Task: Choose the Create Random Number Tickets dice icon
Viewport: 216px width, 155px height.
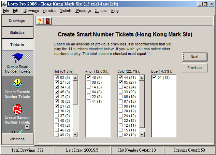Action: (x=17, y=109)
